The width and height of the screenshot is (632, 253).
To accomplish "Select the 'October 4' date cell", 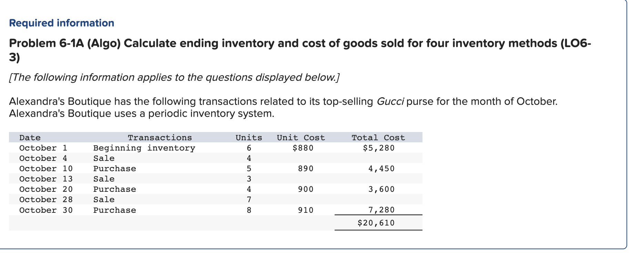I will coord(43,158).
